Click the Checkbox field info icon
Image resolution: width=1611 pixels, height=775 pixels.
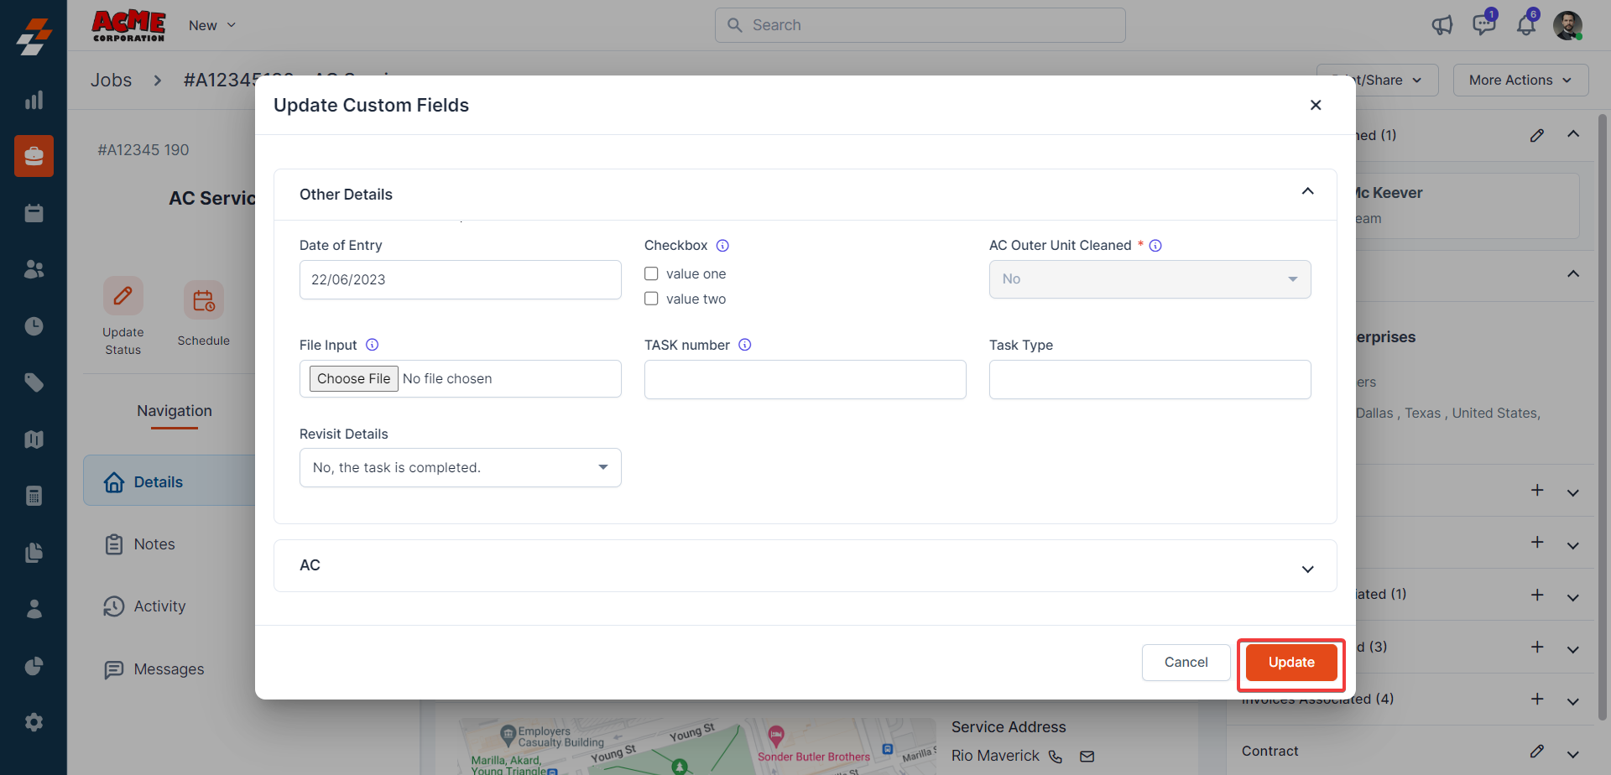pyautogui.click(x=722, y=246)
